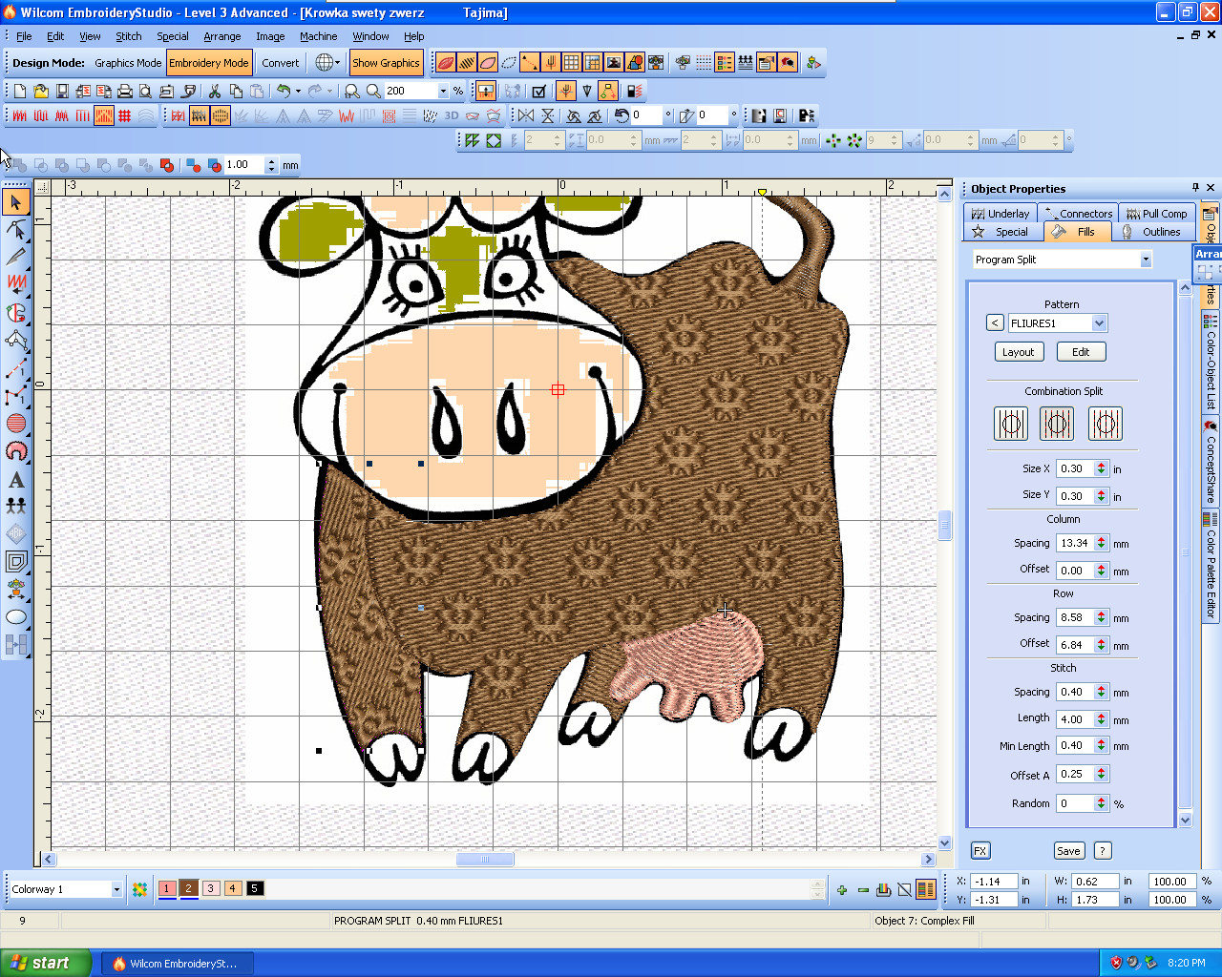Click the Cut scissors icon

click(215, 91)
